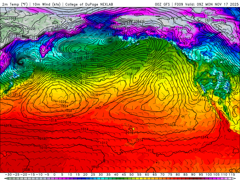Click the colorbar tick label 90
The image size is (240, 180).
pos(193,175)
